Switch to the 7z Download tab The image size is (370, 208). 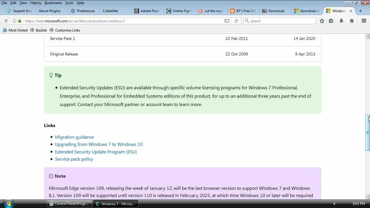click(275, 11)
